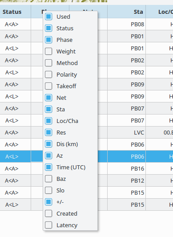Hide the Net column
This screenshot has width=173, height=237.
48,98
